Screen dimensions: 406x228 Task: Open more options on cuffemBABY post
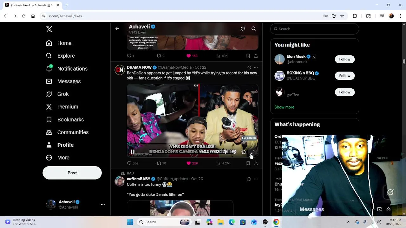coord(256,179)
